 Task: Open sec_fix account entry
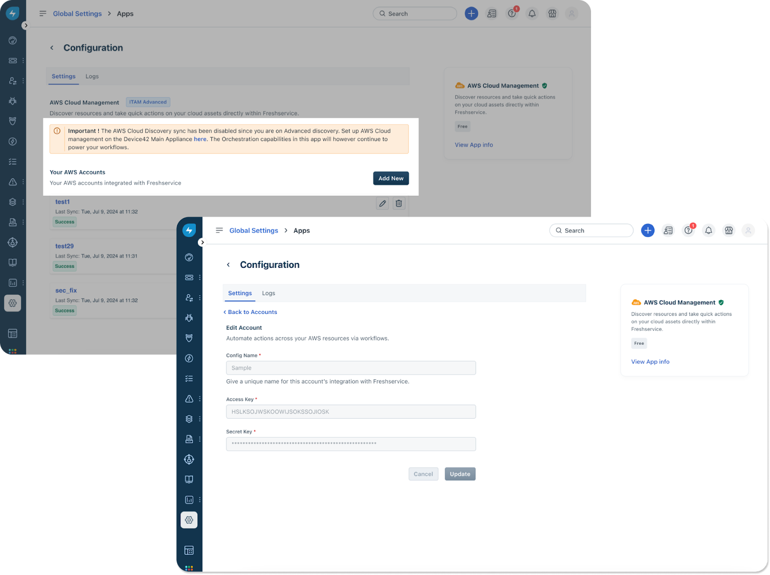point(66,290)
